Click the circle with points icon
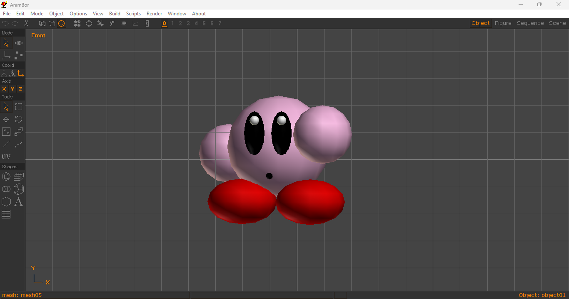 [89, 24]
